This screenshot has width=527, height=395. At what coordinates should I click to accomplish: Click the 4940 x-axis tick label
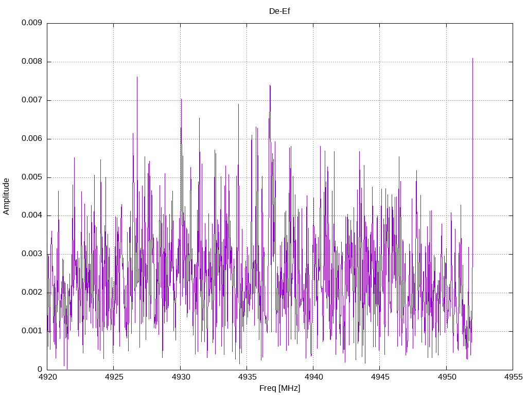pyautogui.click(x=313, y=377)
